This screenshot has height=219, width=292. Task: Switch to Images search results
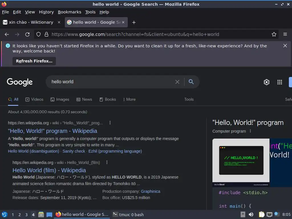pyautogui.click(x=60, y=100)
